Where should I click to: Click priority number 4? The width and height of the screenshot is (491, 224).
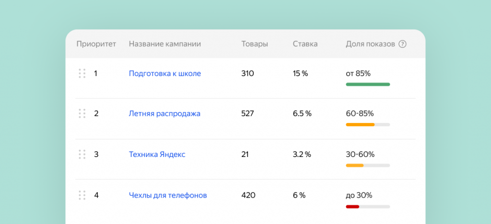pyautogui.click(x=96, y=196)
